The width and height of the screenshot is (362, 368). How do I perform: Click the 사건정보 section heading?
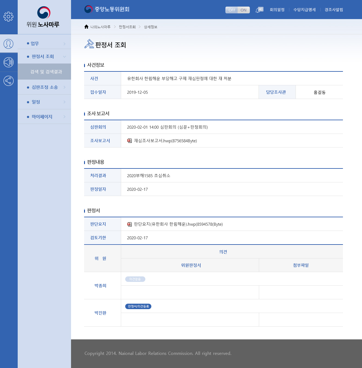96,65
